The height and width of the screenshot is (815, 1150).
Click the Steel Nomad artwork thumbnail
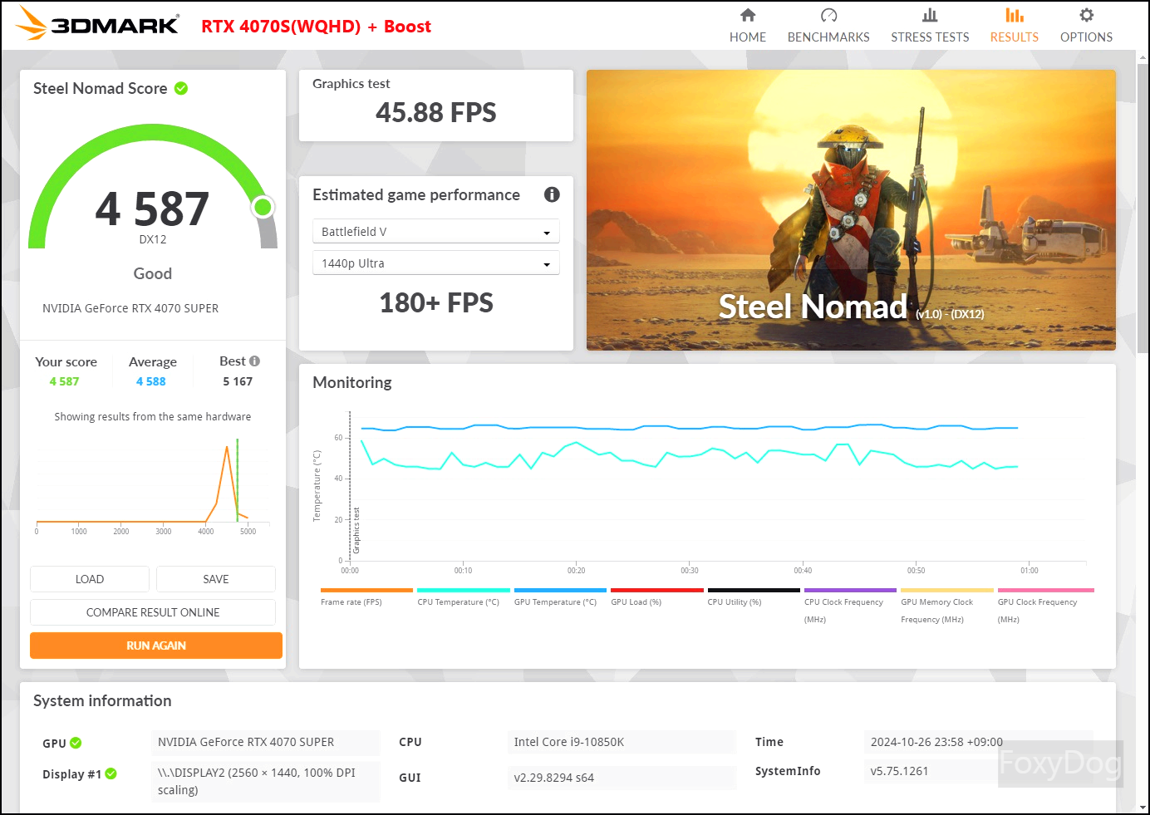click(851, 210)
